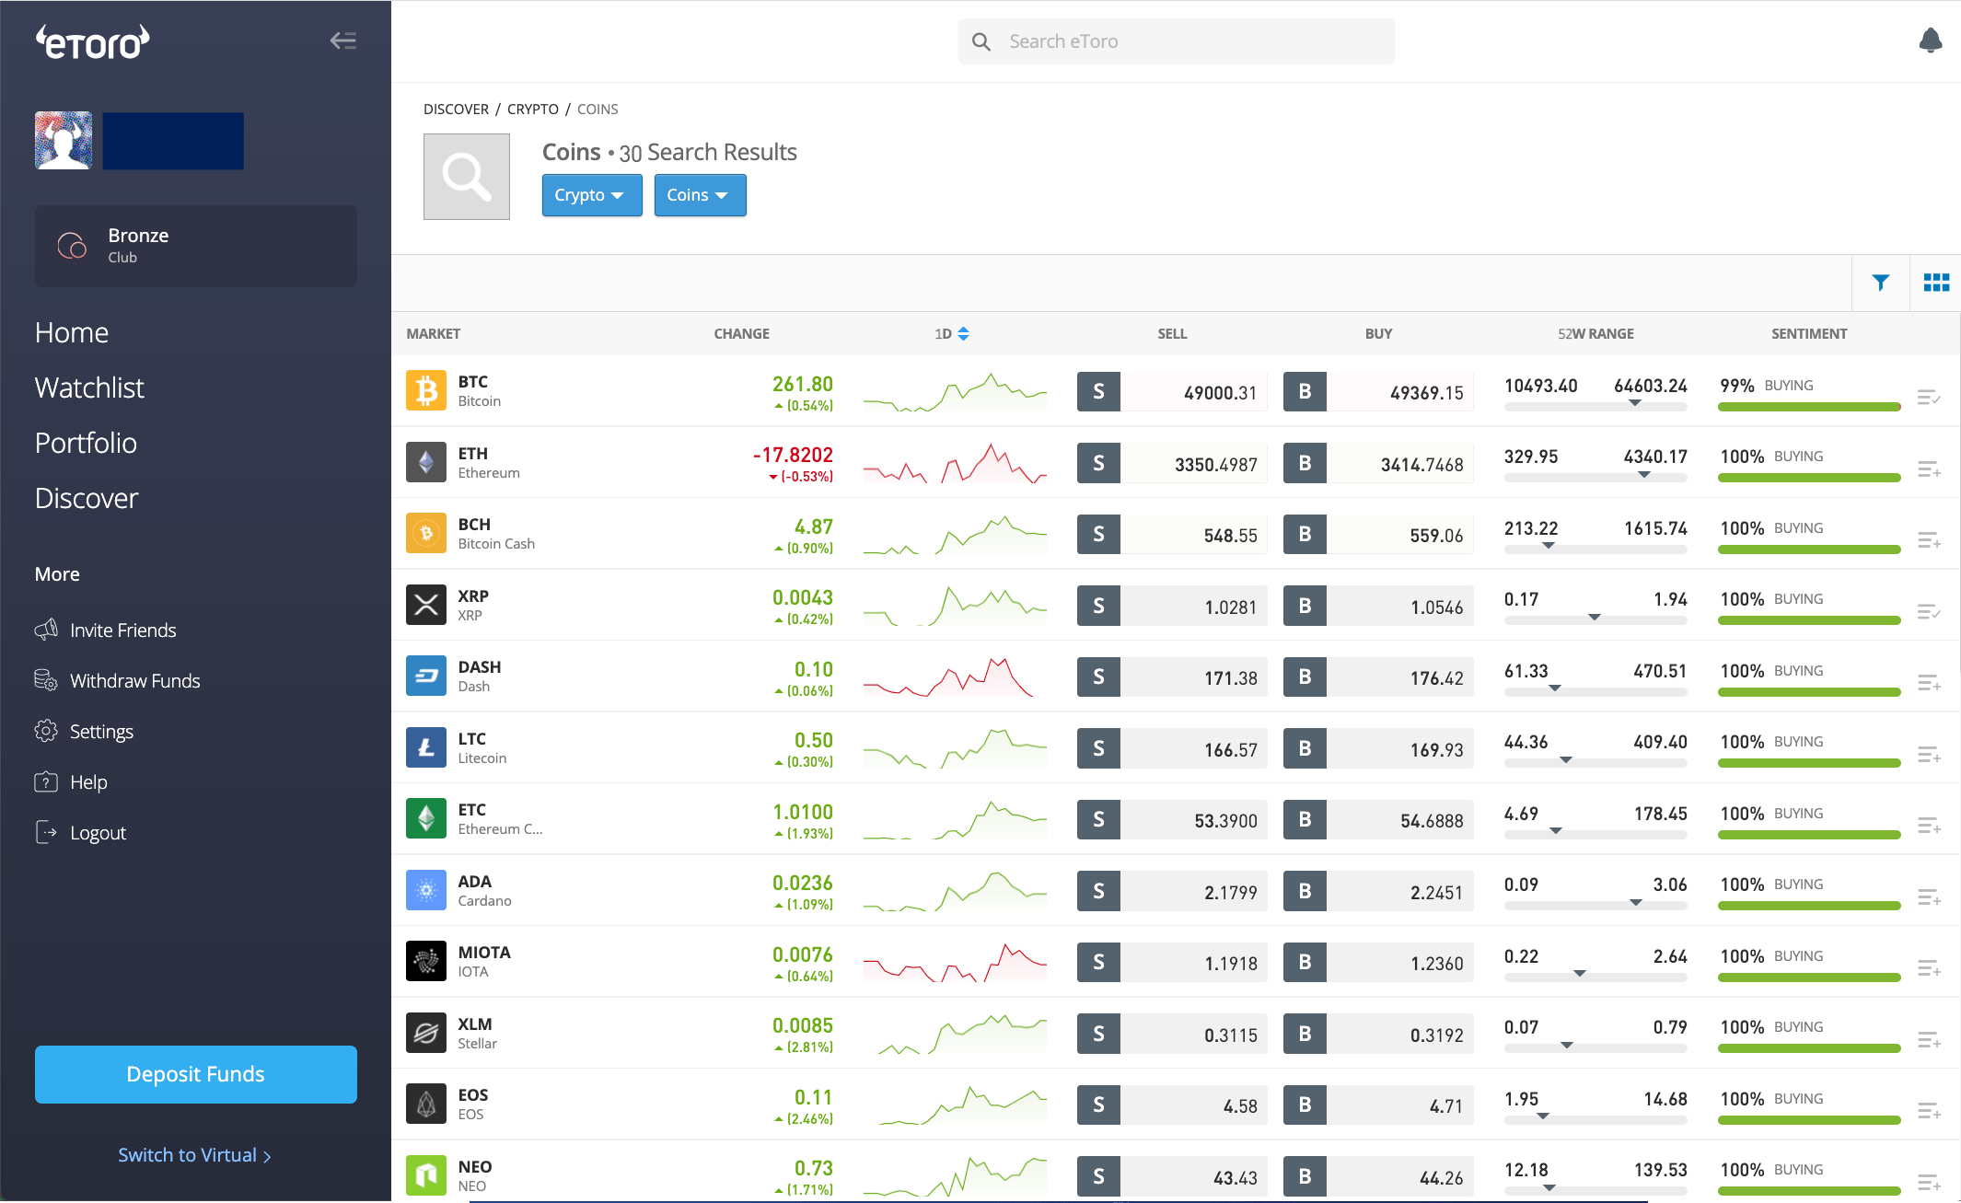Click the search results magnifier thumbnail

point(467,177)
